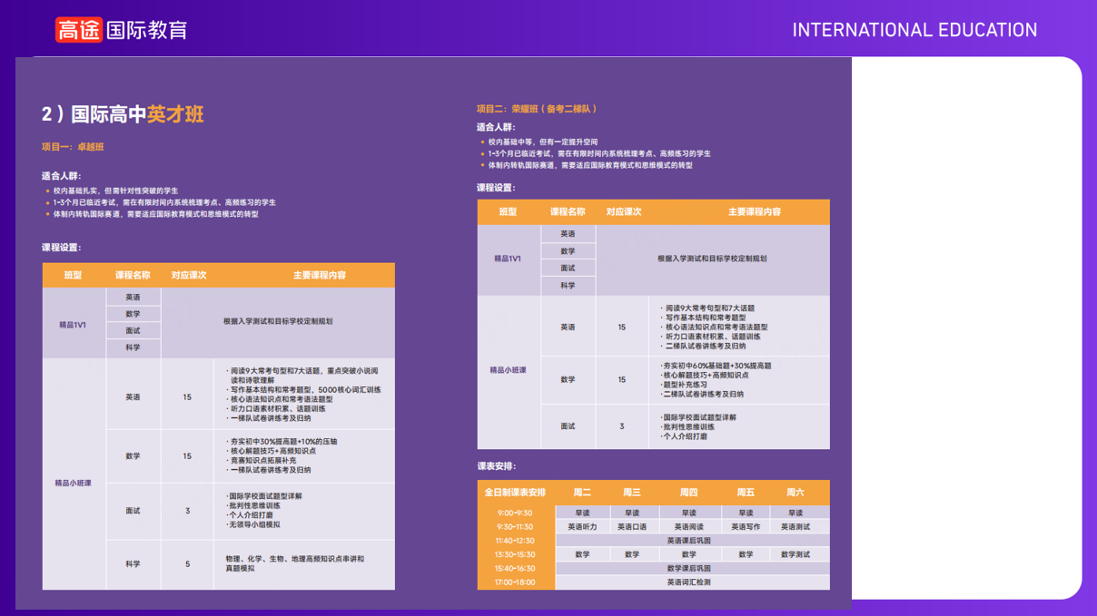
Task: Click the 9:00-9:30 time slot cell
Action: click(515, 513)
